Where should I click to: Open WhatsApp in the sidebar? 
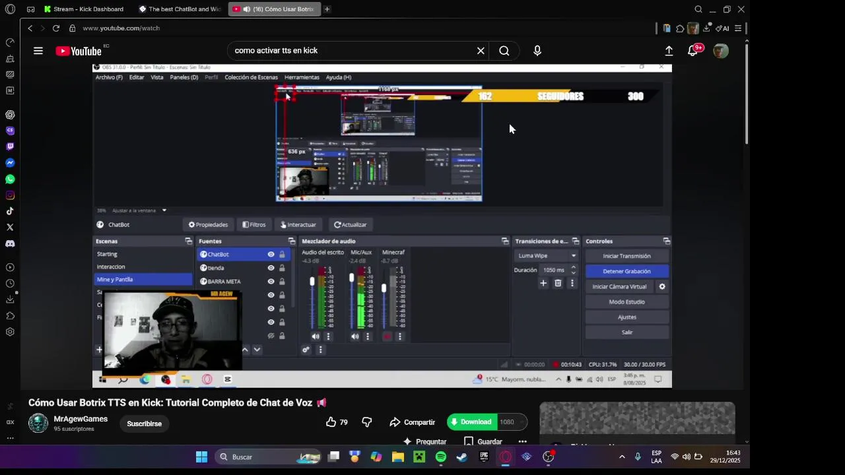click(x=10, y=179)
